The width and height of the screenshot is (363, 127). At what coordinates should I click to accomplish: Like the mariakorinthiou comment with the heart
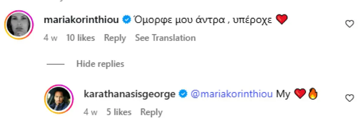(x=350, y=24)
